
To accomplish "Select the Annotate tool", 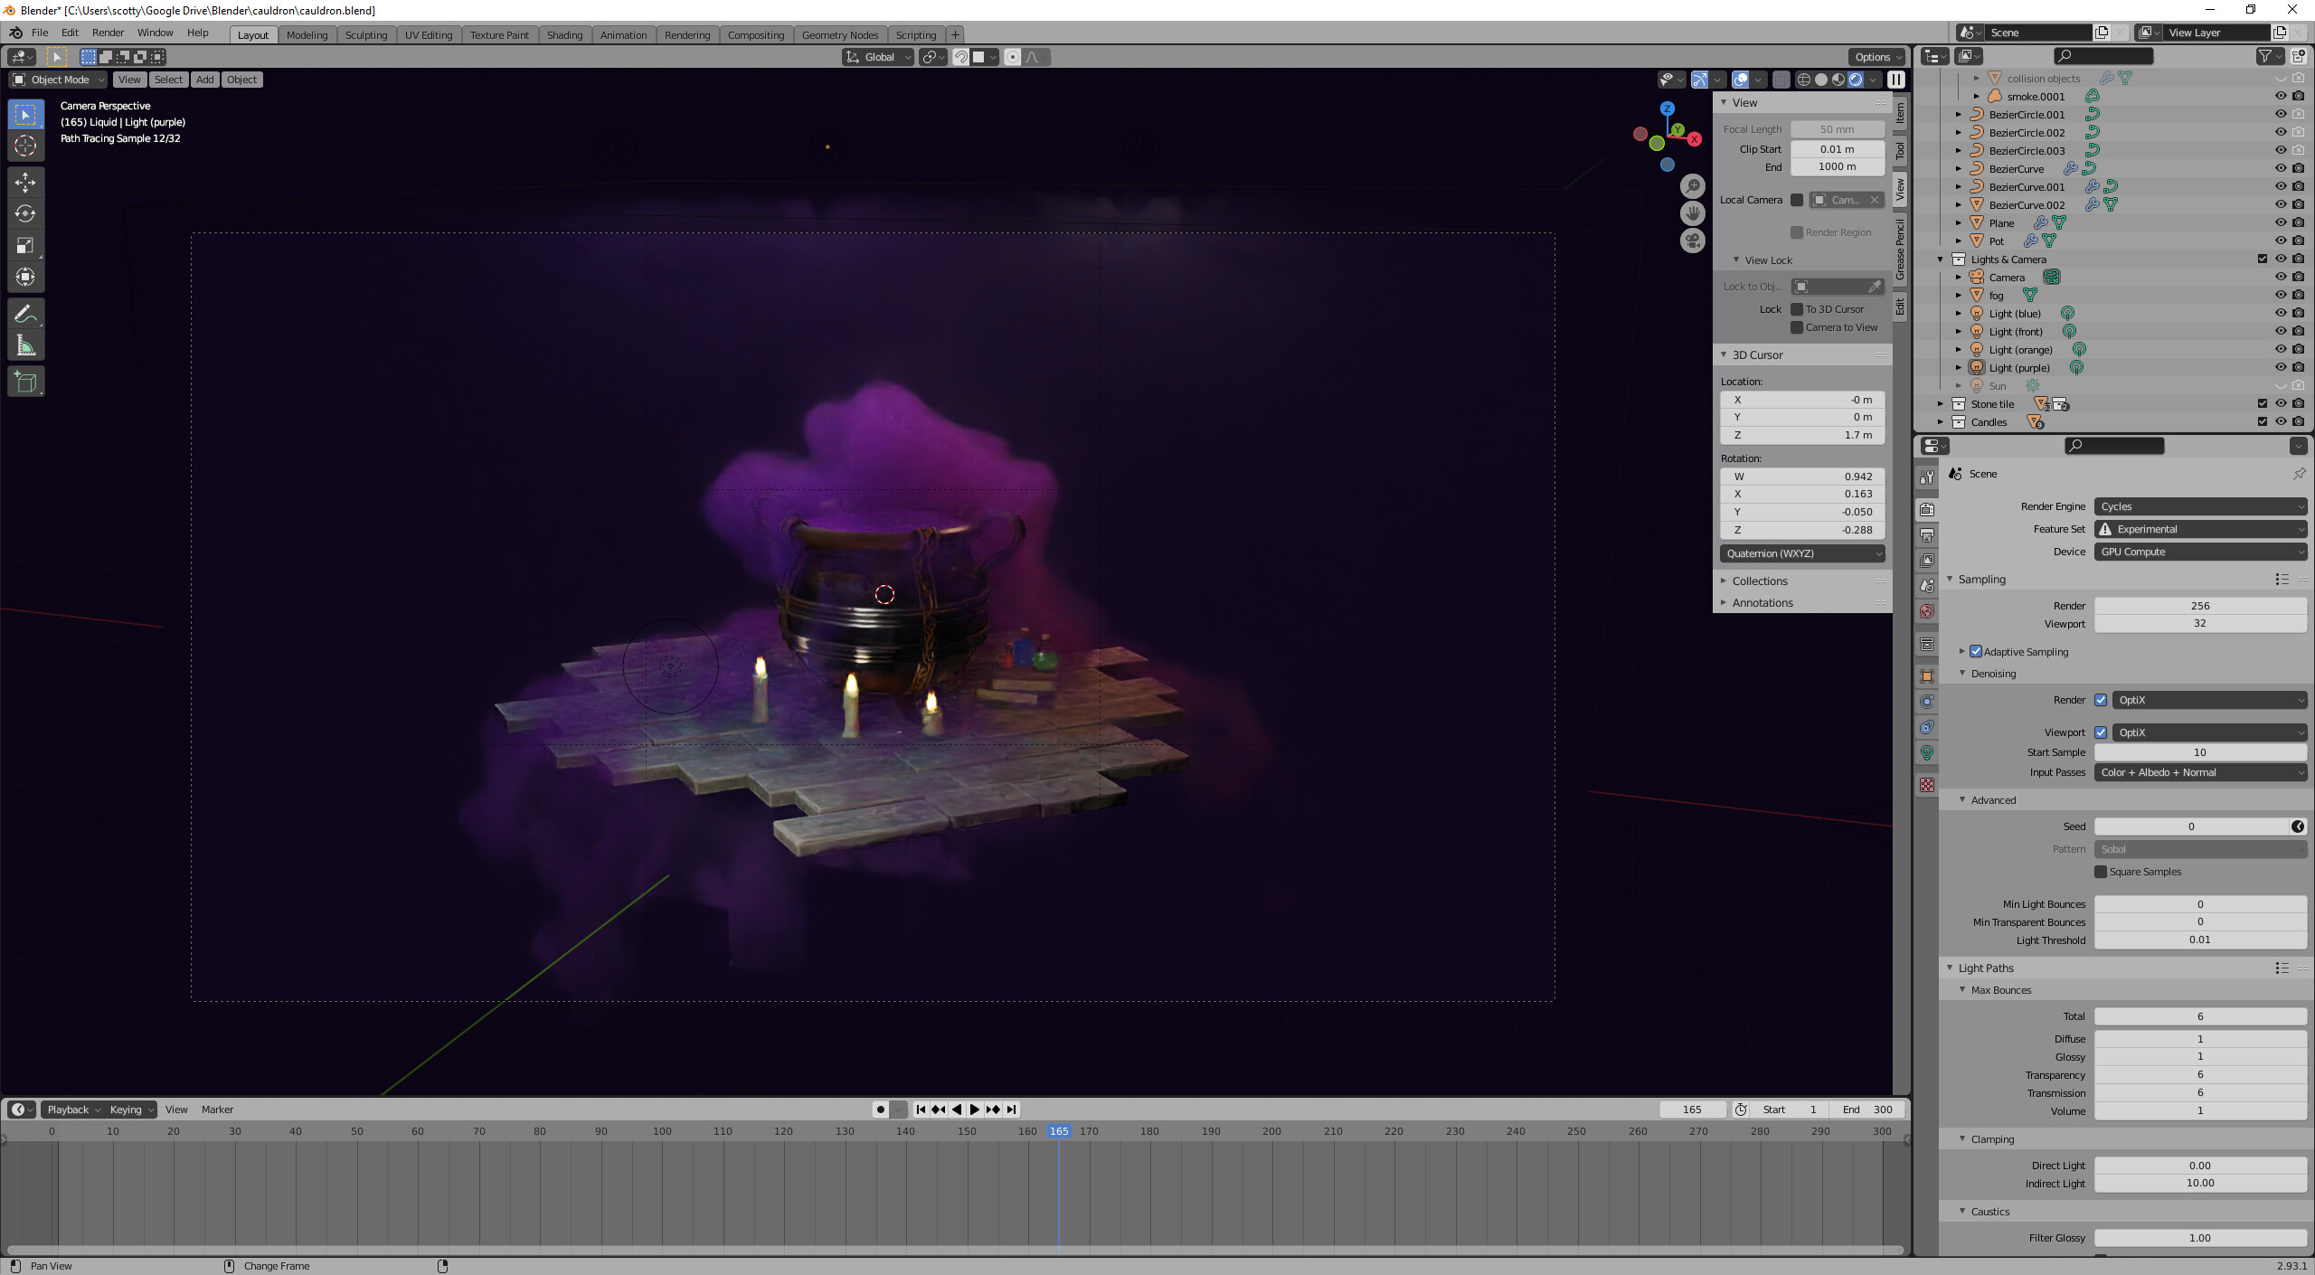I will click(x=25, y=314).
